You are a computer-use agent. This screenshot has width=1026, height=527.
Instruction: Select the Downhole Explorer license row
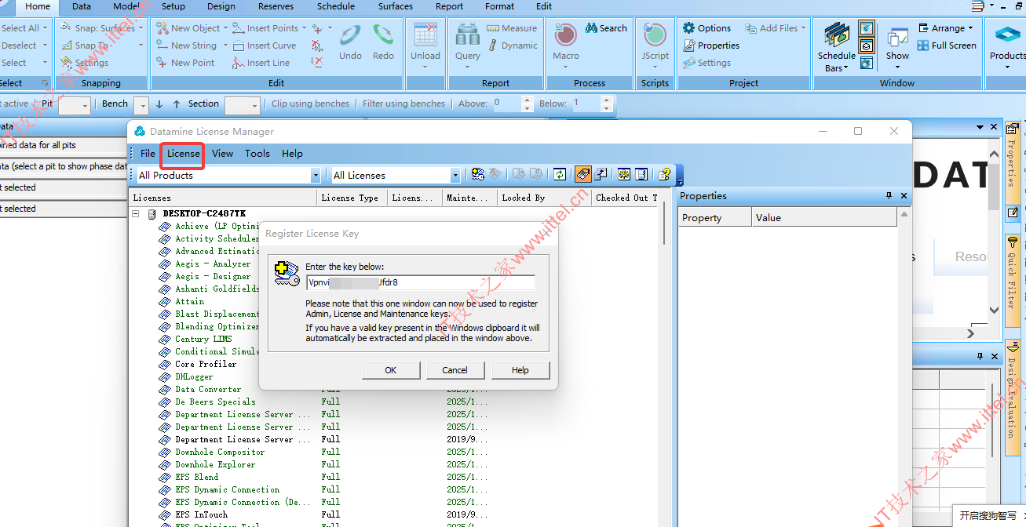[x=214, y=464]
